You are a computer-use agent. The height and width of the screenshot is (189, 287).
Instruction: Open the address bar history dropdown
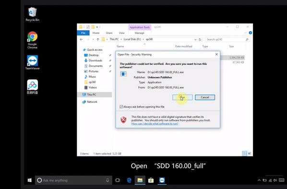pos(195,39)
